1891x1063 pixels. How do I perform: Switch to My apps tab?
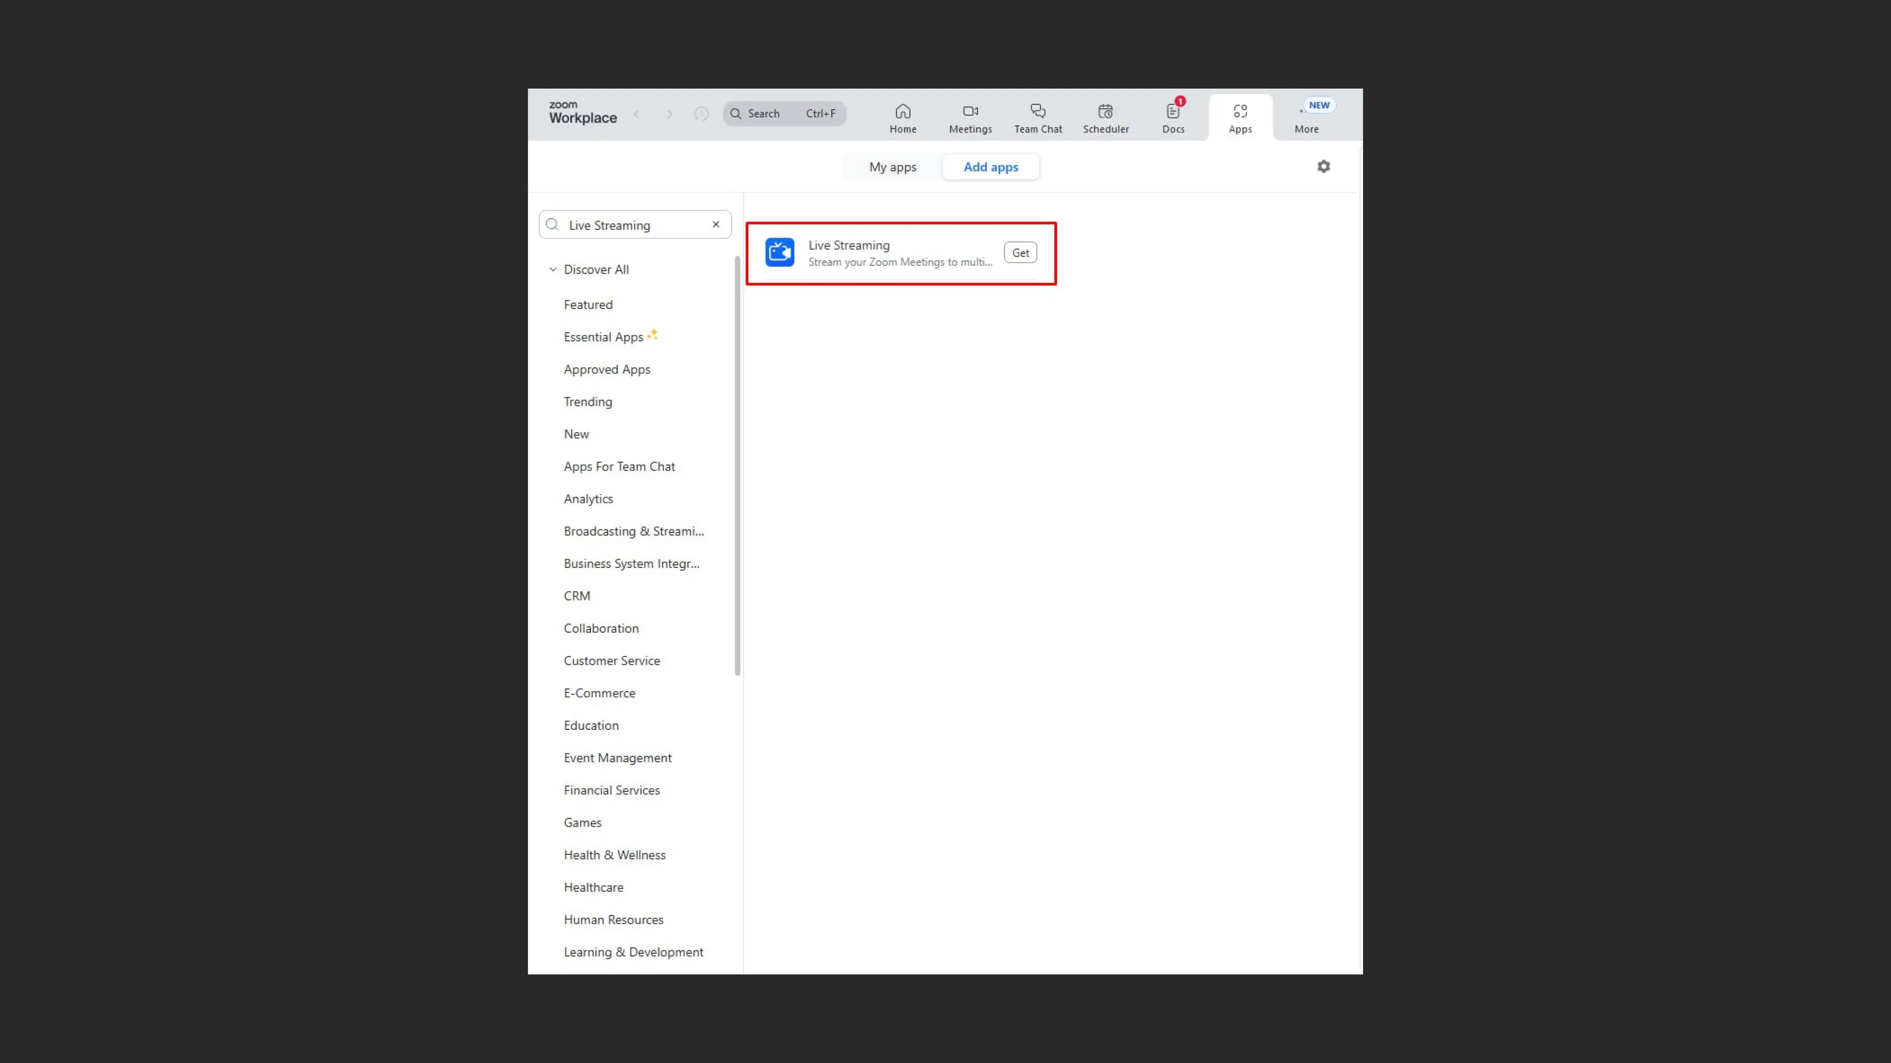[x=892, y=167]
